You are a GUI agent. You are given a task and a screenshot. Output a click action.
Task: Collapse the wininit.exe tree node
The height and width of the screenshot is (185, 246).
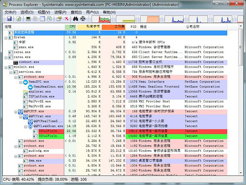(x=6, y=67)
